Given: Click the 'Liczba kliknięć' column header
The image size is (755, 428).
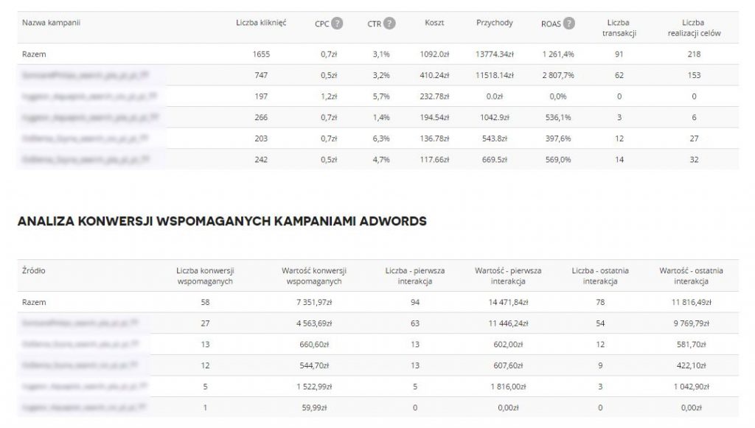Looking at the screenshot, I should click(261, 23).
